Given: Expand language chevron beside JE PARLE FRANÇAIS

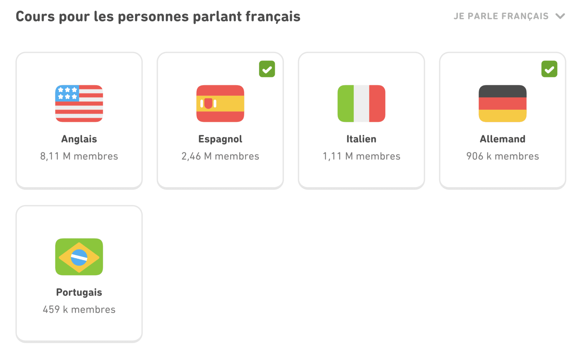Looking at the screenshot, I should click(560, 16).
